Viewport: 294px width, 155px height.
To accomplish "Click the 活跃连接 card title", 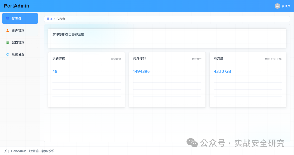I will pyautogui.click(x=59, y=58).
